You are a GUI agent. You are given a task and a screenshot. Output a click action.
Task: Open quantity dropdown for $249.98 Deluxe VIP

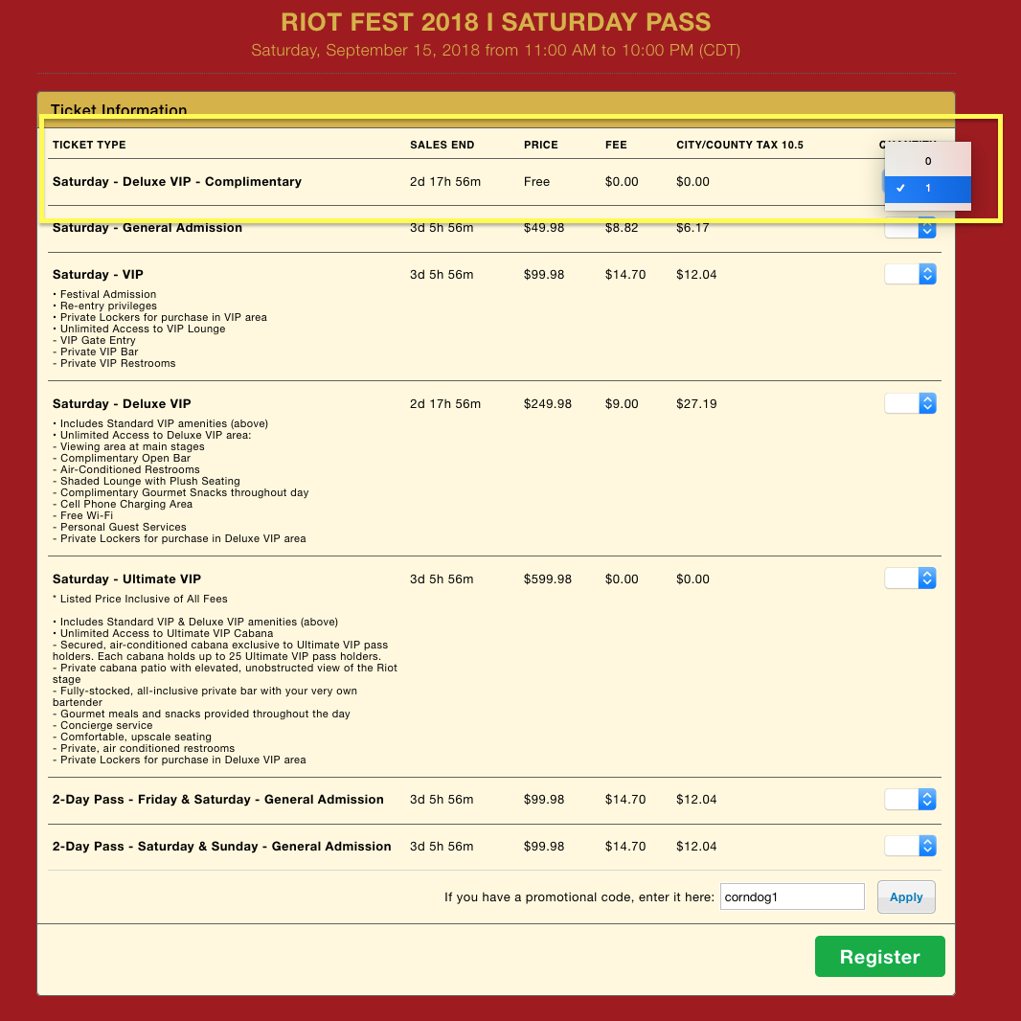coord(910,403)
